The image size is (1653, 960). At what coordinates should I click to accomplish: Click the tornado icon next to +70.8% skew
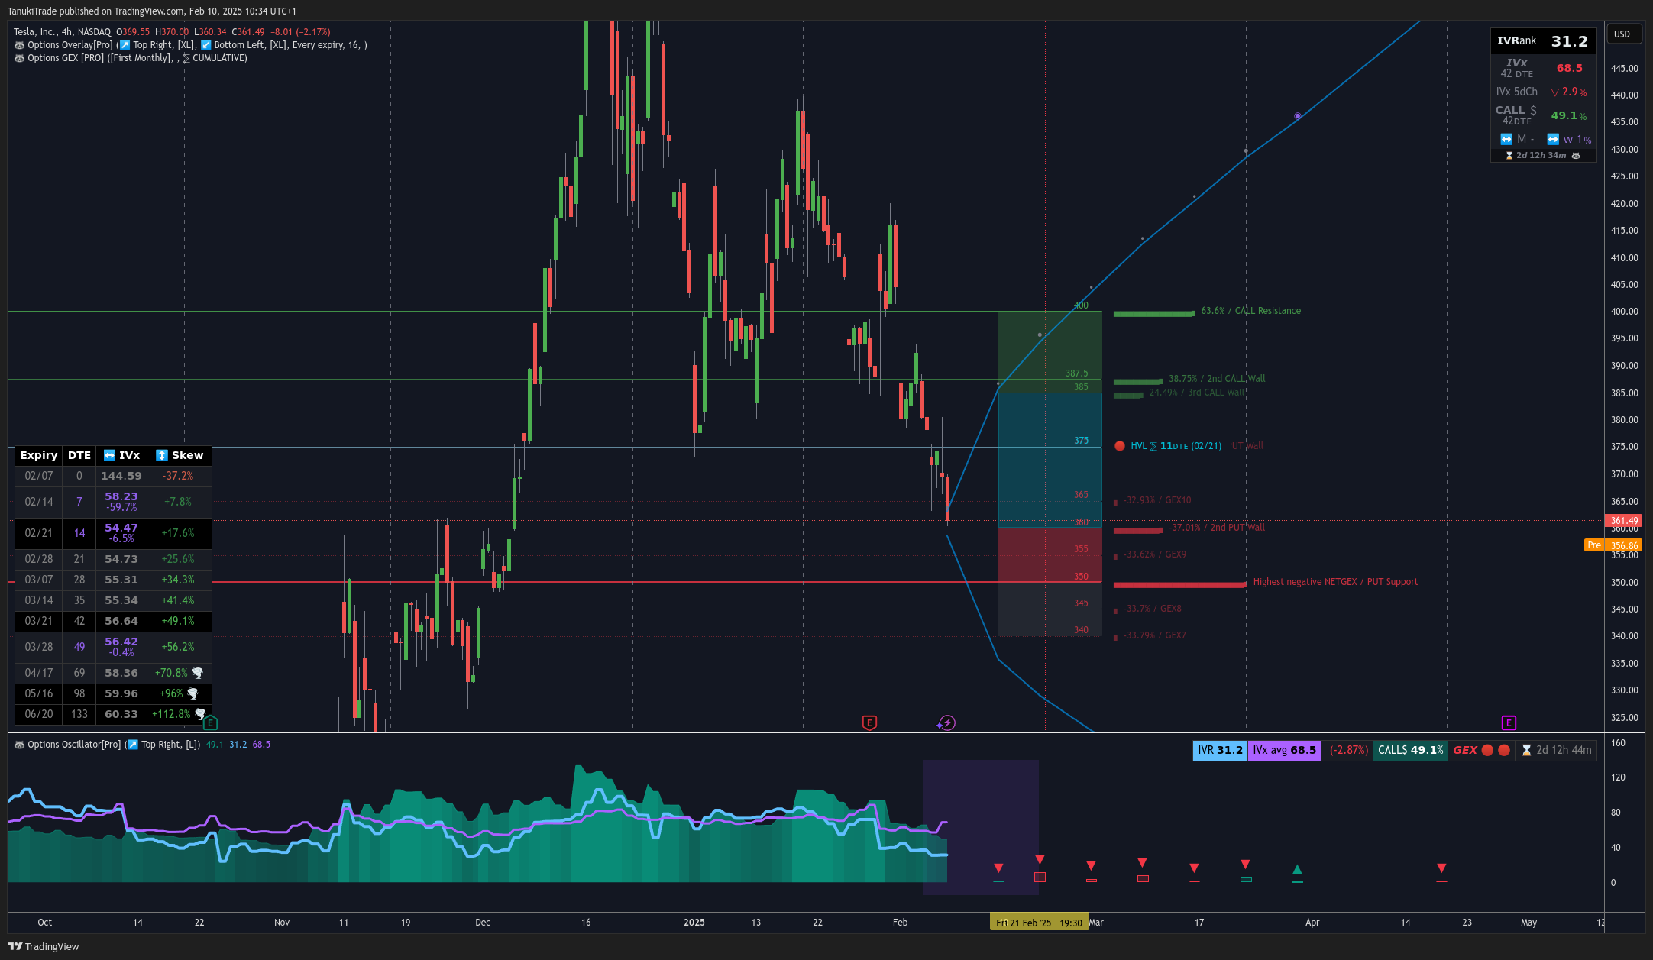click(x=198, y=673)
